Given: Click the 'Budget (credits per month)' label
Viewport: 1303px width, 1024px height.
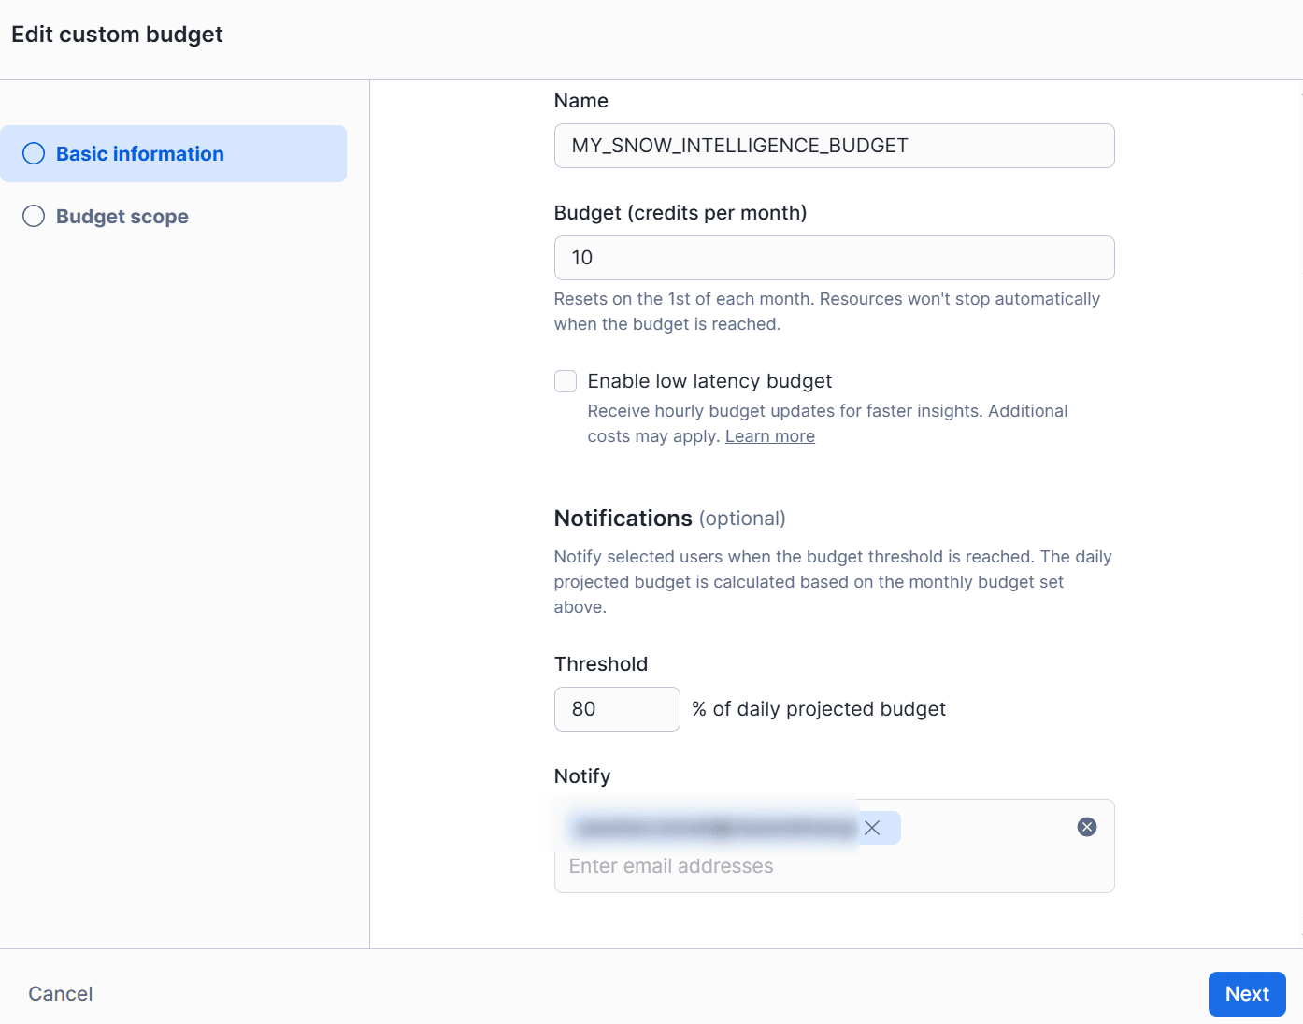Looking at the screenshot, I should (680, 213).
